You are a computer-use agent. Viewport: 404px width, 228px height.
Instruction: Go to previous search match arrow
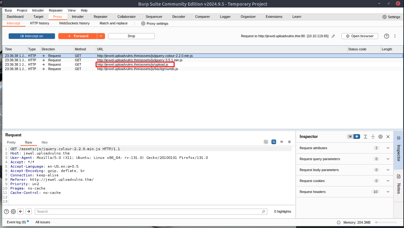point(21,211)
